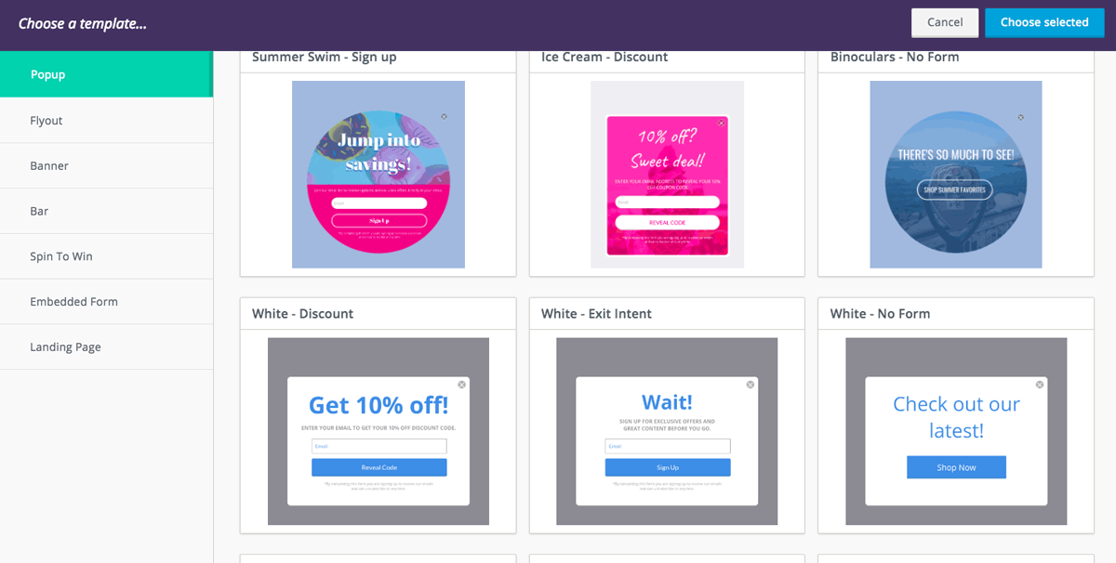Select the Bar category

106,211
